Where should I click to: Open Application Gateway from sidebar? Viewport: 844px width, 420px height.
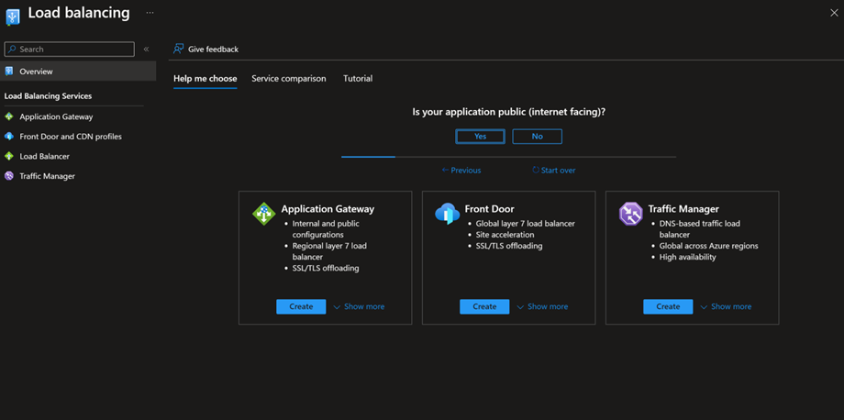click(56, 116)
